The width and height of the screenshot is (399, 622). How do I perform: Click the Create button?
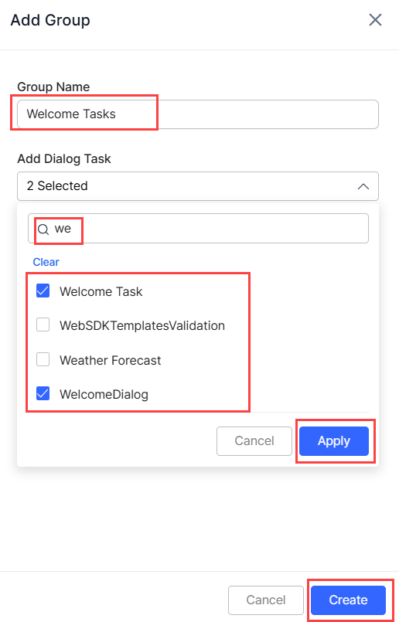(x=348, y=600)
